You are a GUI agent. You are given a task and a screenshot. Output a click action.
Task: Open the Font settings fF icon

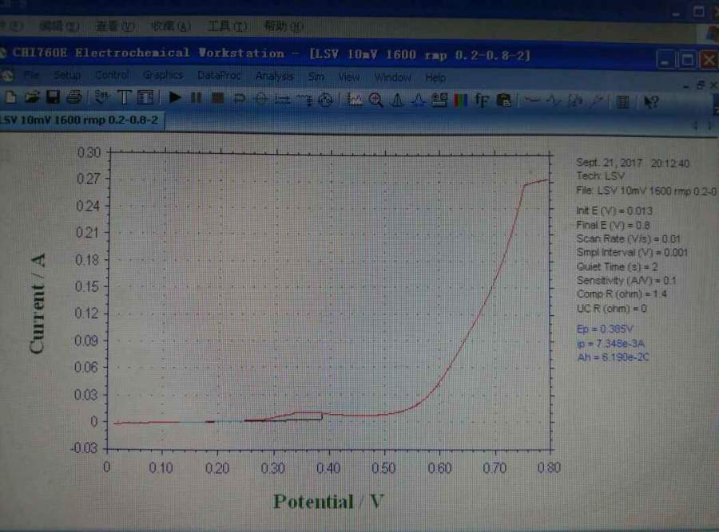pos(482,100)
